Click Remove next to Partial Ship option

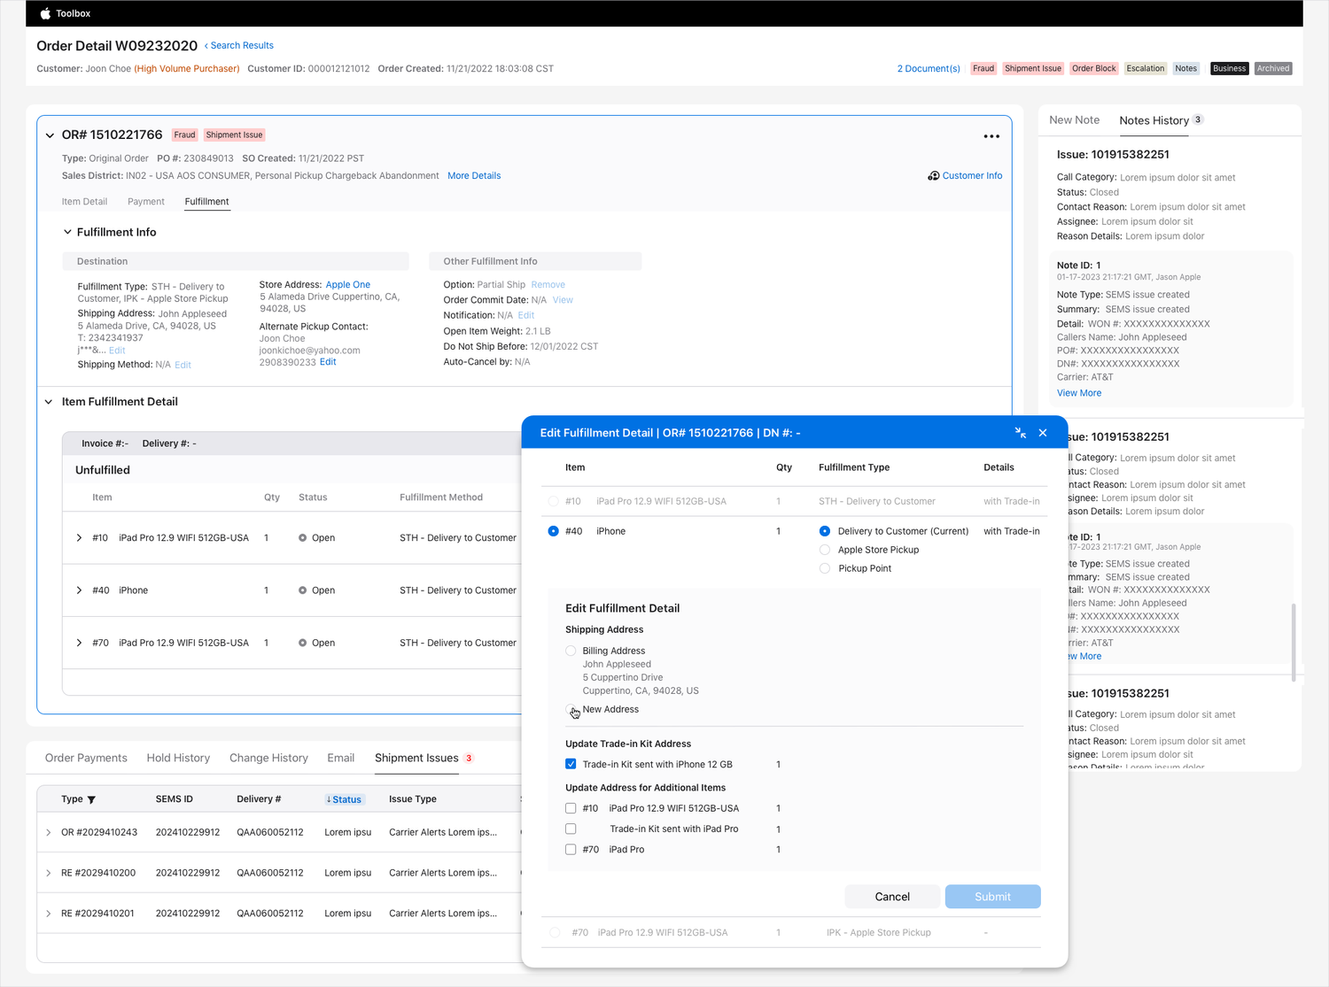[x=548, y=285]
